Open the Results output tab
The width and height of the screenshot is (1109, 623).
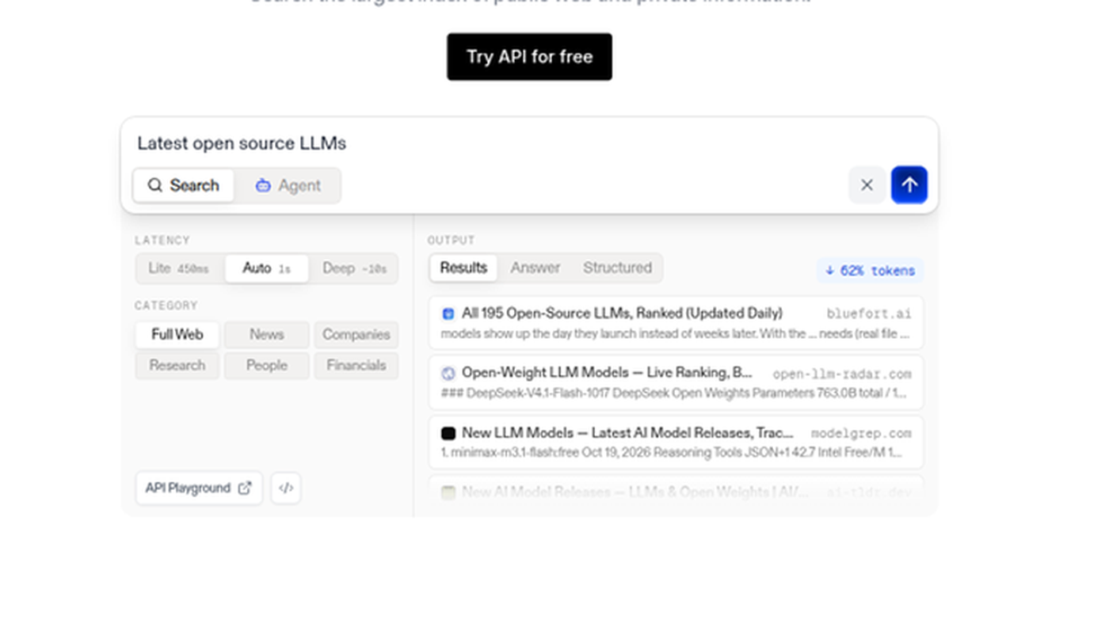point(463,268)
